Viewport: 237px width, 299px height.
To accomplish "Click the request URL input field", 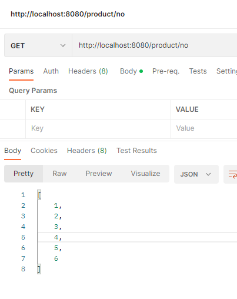I will 155,45.
